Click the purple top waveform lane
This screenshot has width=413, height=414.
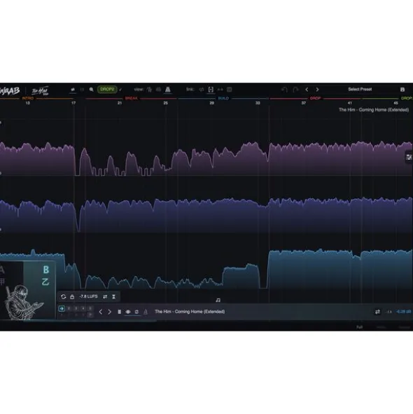[x=206, y=158]
